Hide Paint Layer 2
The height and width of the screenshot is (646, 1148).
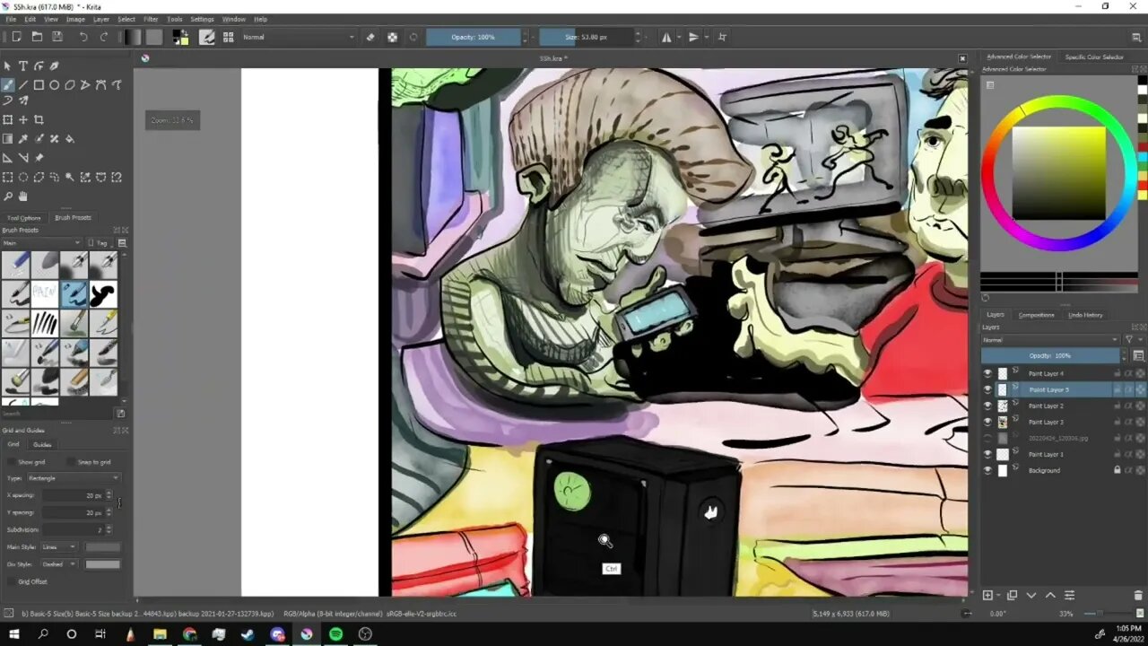(x=987, y=406)
